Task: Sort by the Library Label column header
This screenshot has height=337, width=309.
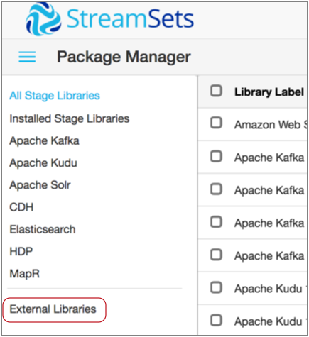Action: [x=269, y=92]
